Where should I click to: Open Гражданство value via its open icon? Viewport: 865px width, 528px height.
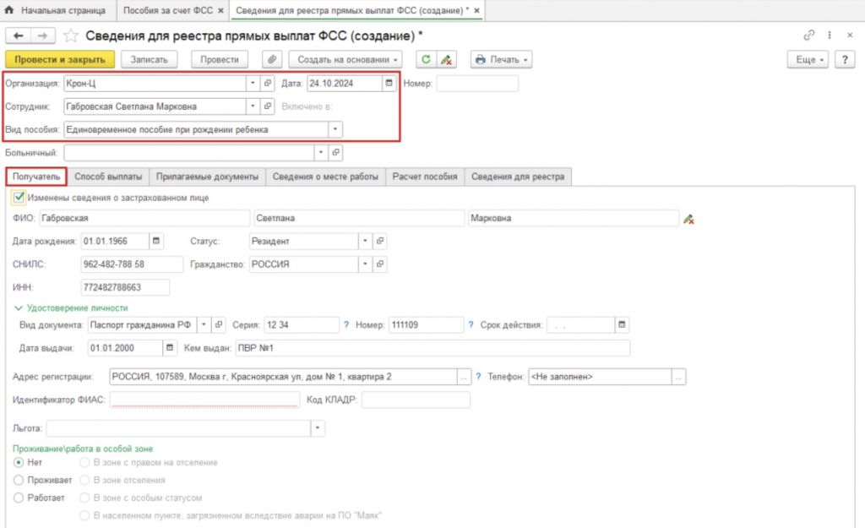tap(379, 264)
